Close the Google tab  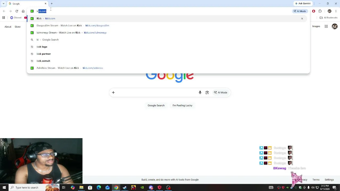(45, 4)
